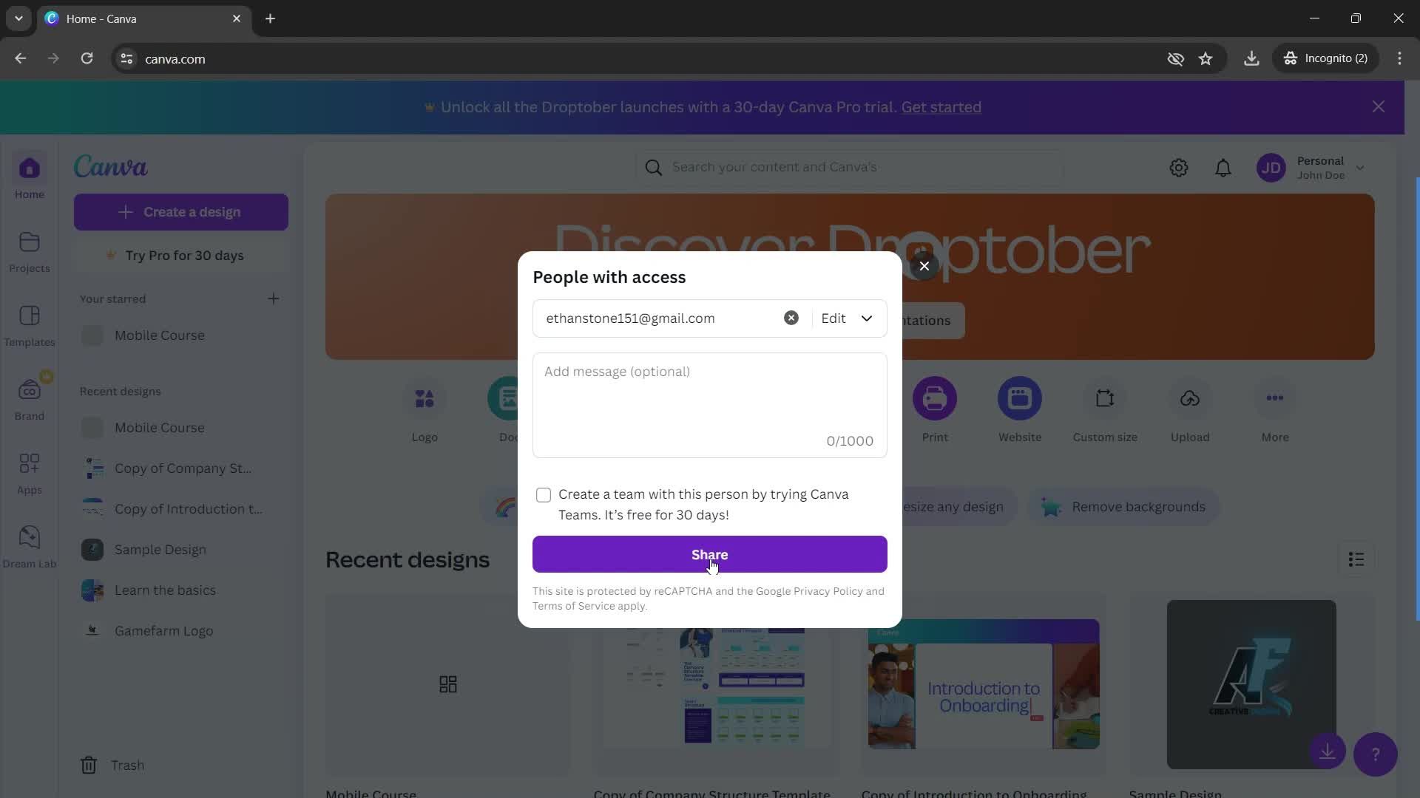Click the Upload design type icon
Image resolution: width=1420 pixels, height=798 pixels.
1191,398
